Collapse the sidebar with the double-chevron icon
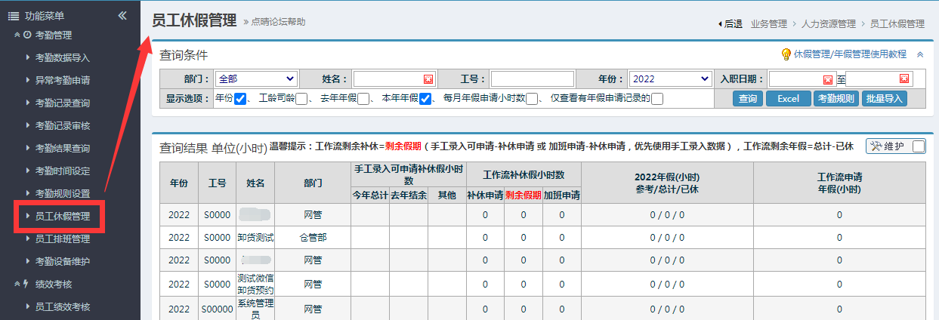The image size is (939, 320). tap(122, 16)
